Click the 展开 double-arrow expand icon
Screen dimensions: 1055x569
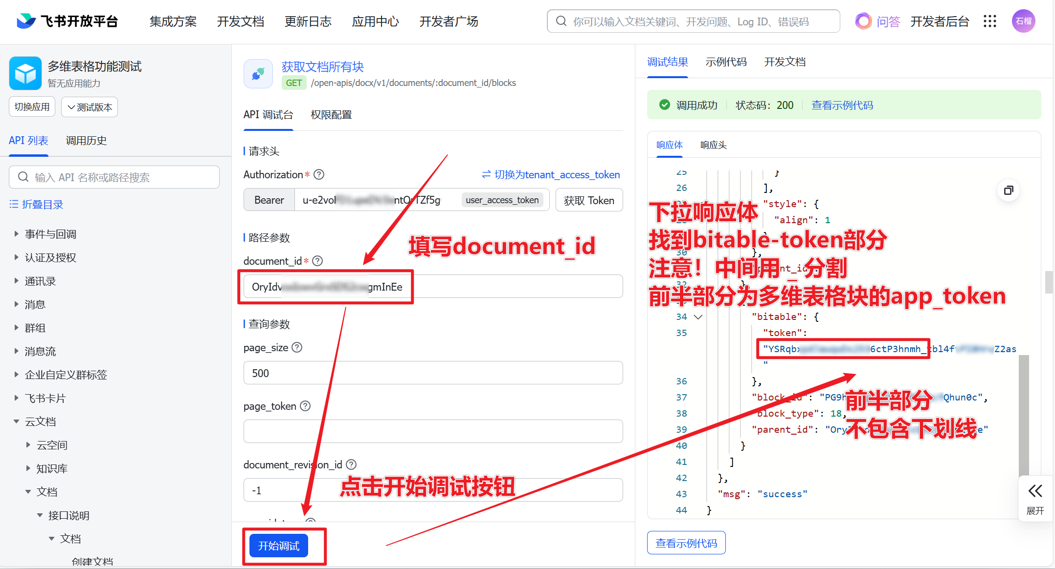click(x=1035, y=491)
